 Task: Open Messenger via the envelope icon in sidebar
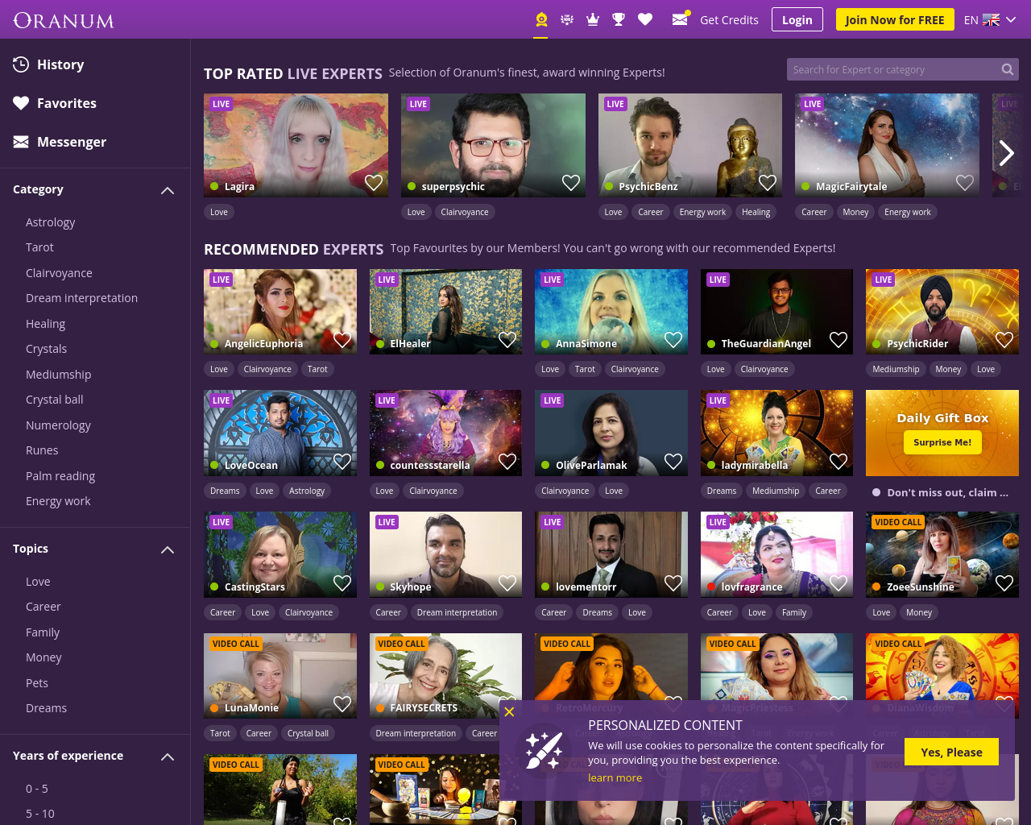[x=21, y=142]
